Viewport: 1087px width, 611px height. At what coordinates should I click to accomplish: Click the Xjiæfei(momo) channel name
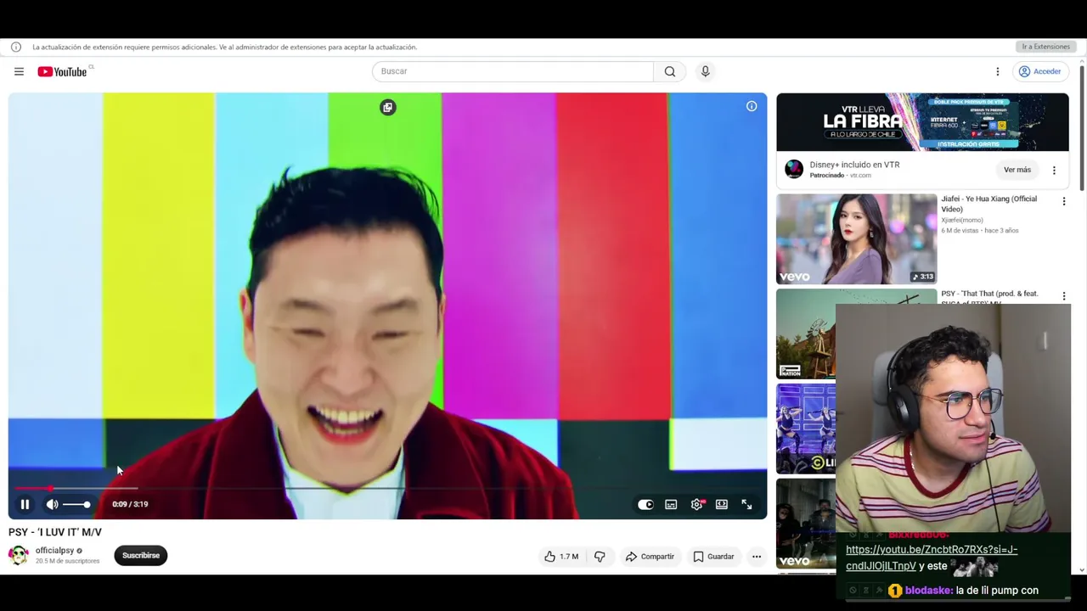[962, 220]
